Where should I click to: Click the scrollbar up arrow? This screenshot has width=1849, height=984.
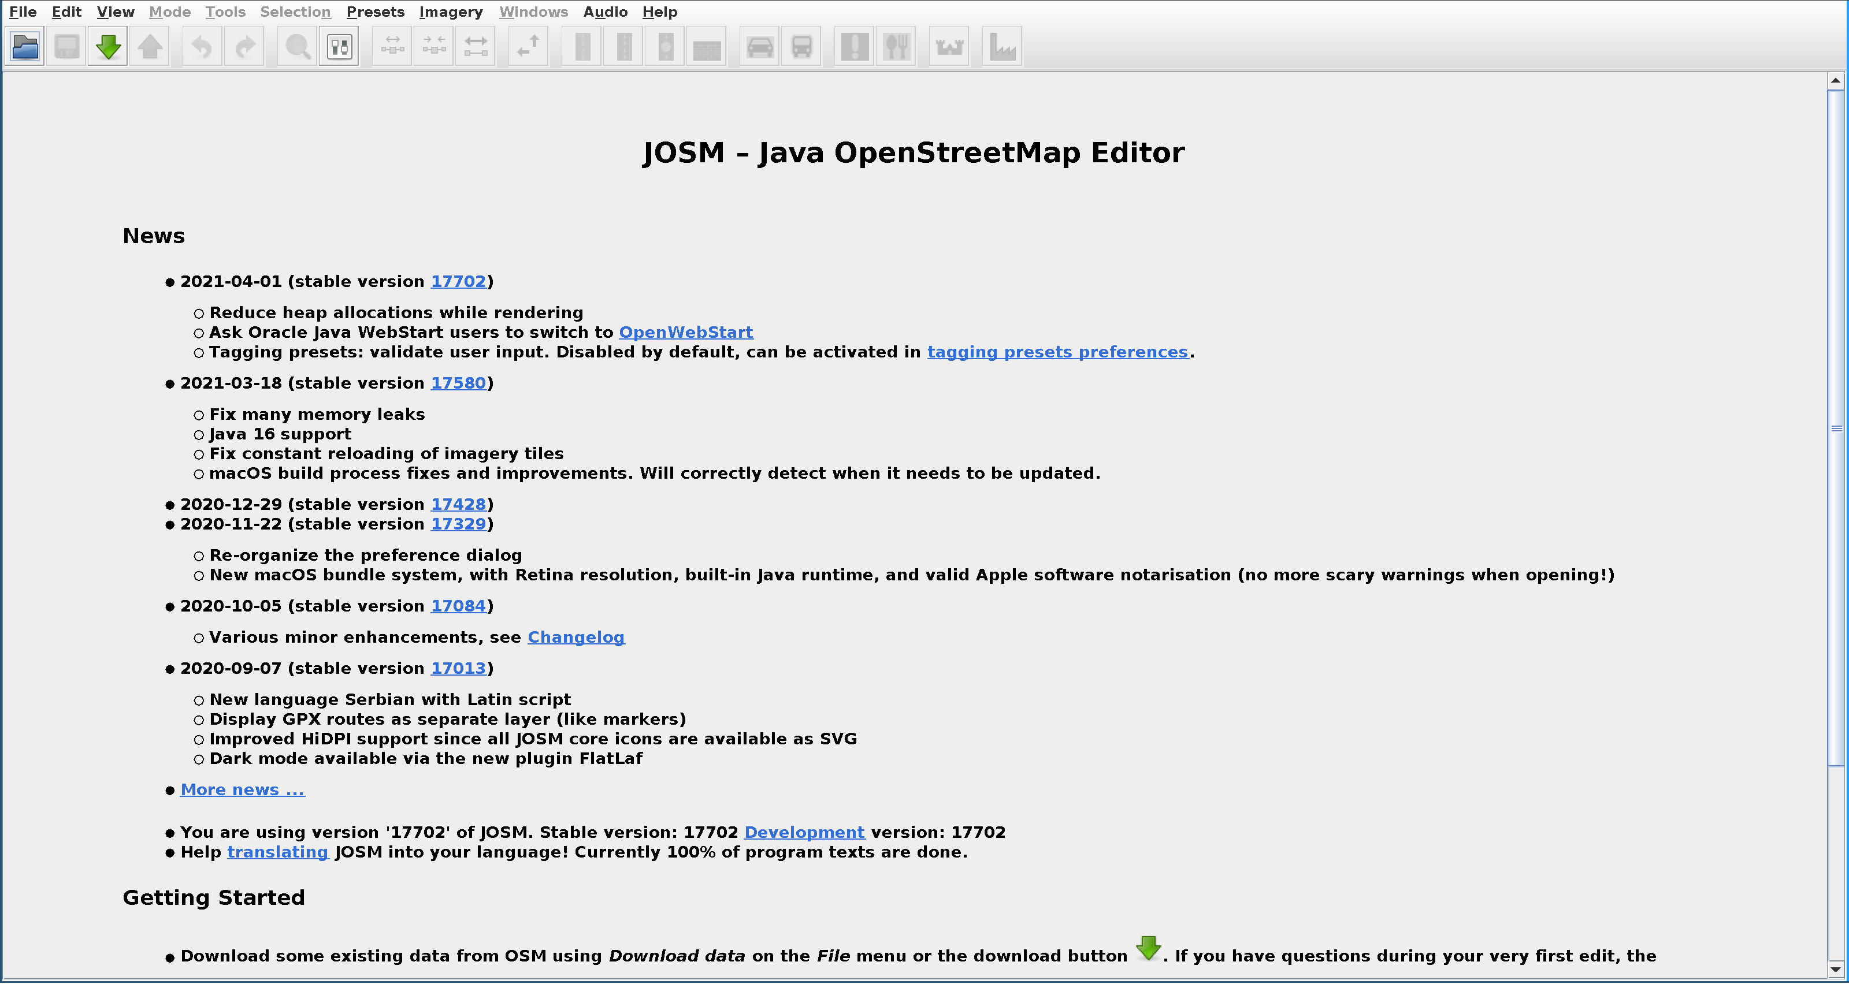pyautogui.click(x=1835, y=80)
